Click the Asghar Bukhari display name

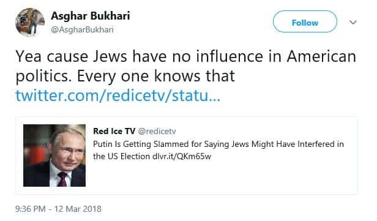[x=91, y=16]
